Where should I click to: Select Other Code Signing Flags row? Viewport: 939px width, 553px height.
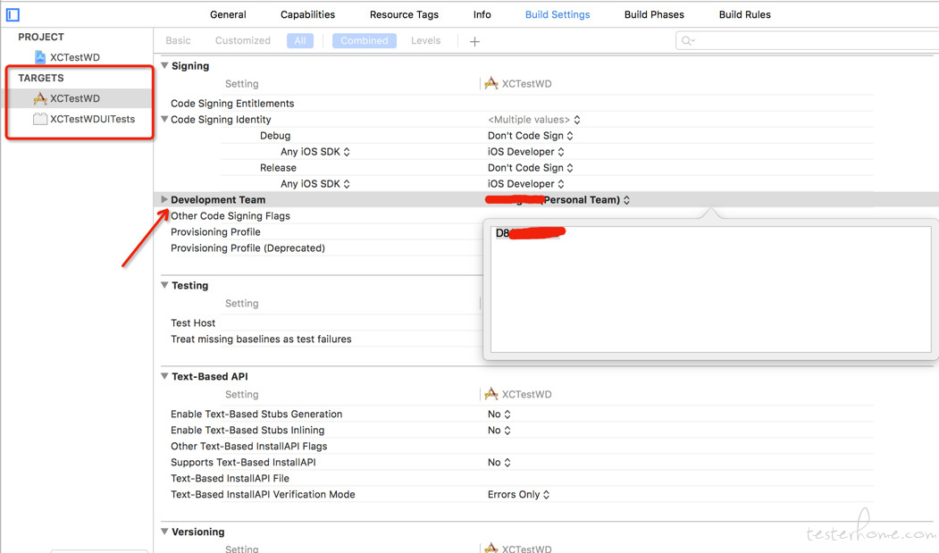[230, 216]
